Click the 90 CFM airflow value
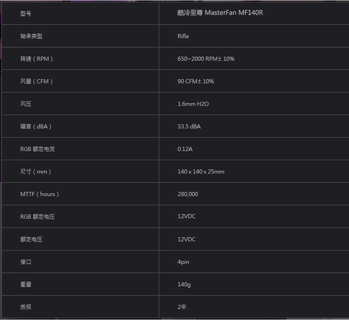 (x=195, y=81)
